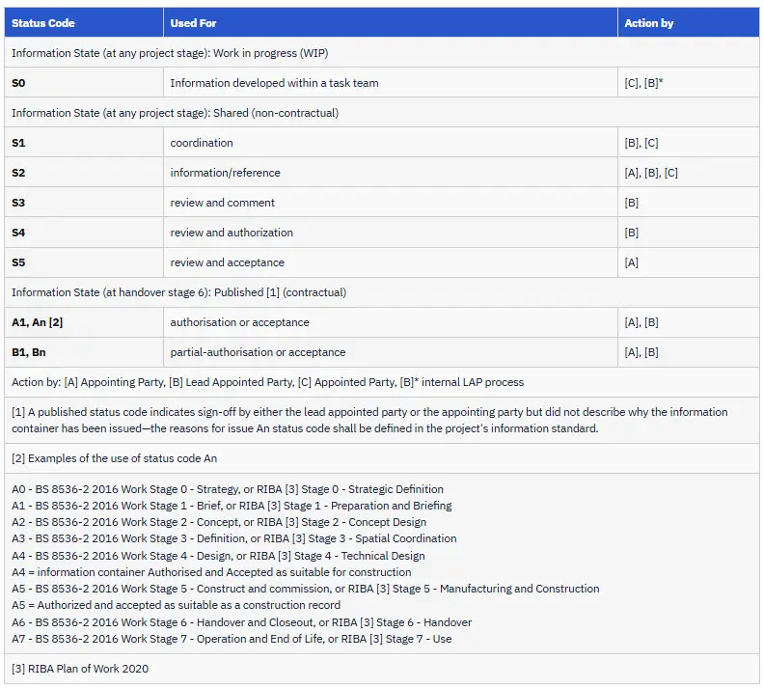
Task: Click the Published (contractual) section row
Action: pos(382,291)
